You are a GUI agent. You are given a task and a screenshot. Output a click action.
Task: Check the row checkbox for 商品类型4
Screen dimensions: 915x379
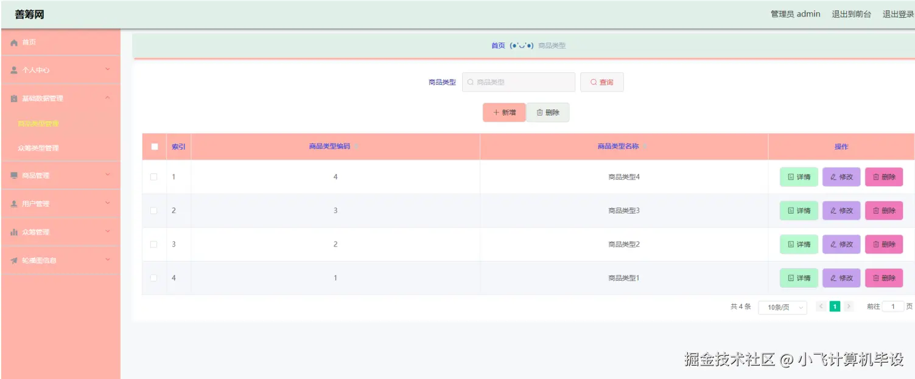coord(154,177)
